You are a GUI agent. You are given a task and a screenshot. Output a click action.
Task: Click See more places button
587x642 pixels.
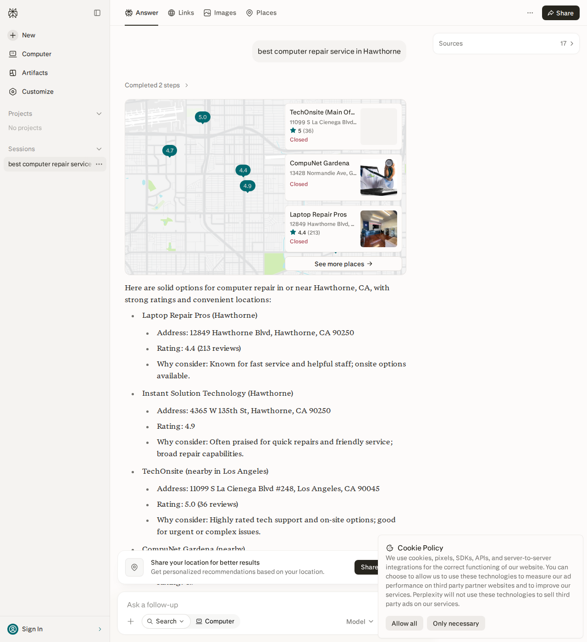pyautogui.click(x=343, y=264)
